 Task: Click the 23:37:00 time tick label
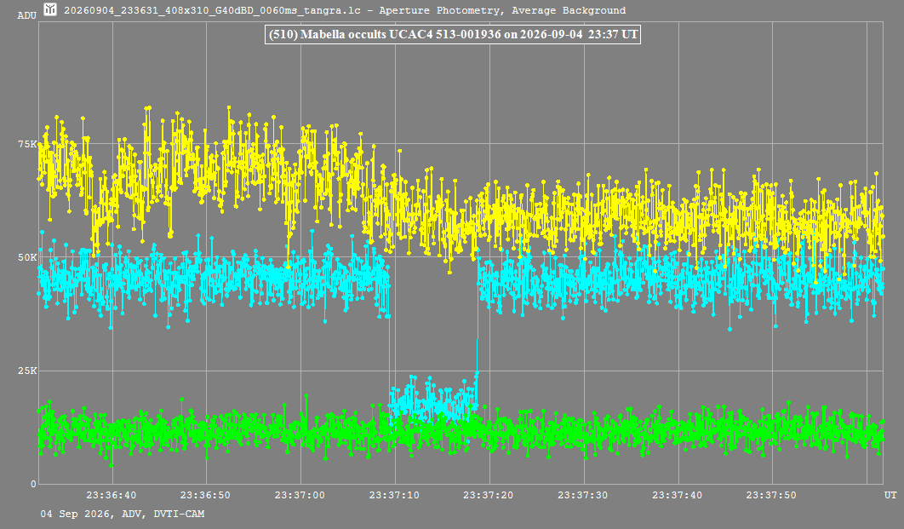[300, 495]
